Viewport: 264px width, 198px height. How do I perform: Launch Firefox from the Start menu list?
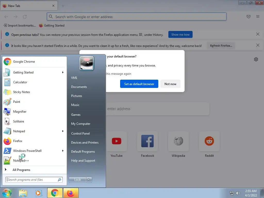point(35,141)
